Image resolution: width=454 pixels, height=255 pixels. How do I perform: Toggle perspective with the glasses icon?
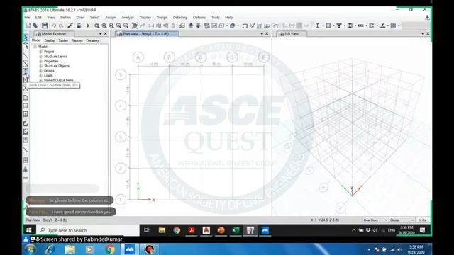(182, 25)
